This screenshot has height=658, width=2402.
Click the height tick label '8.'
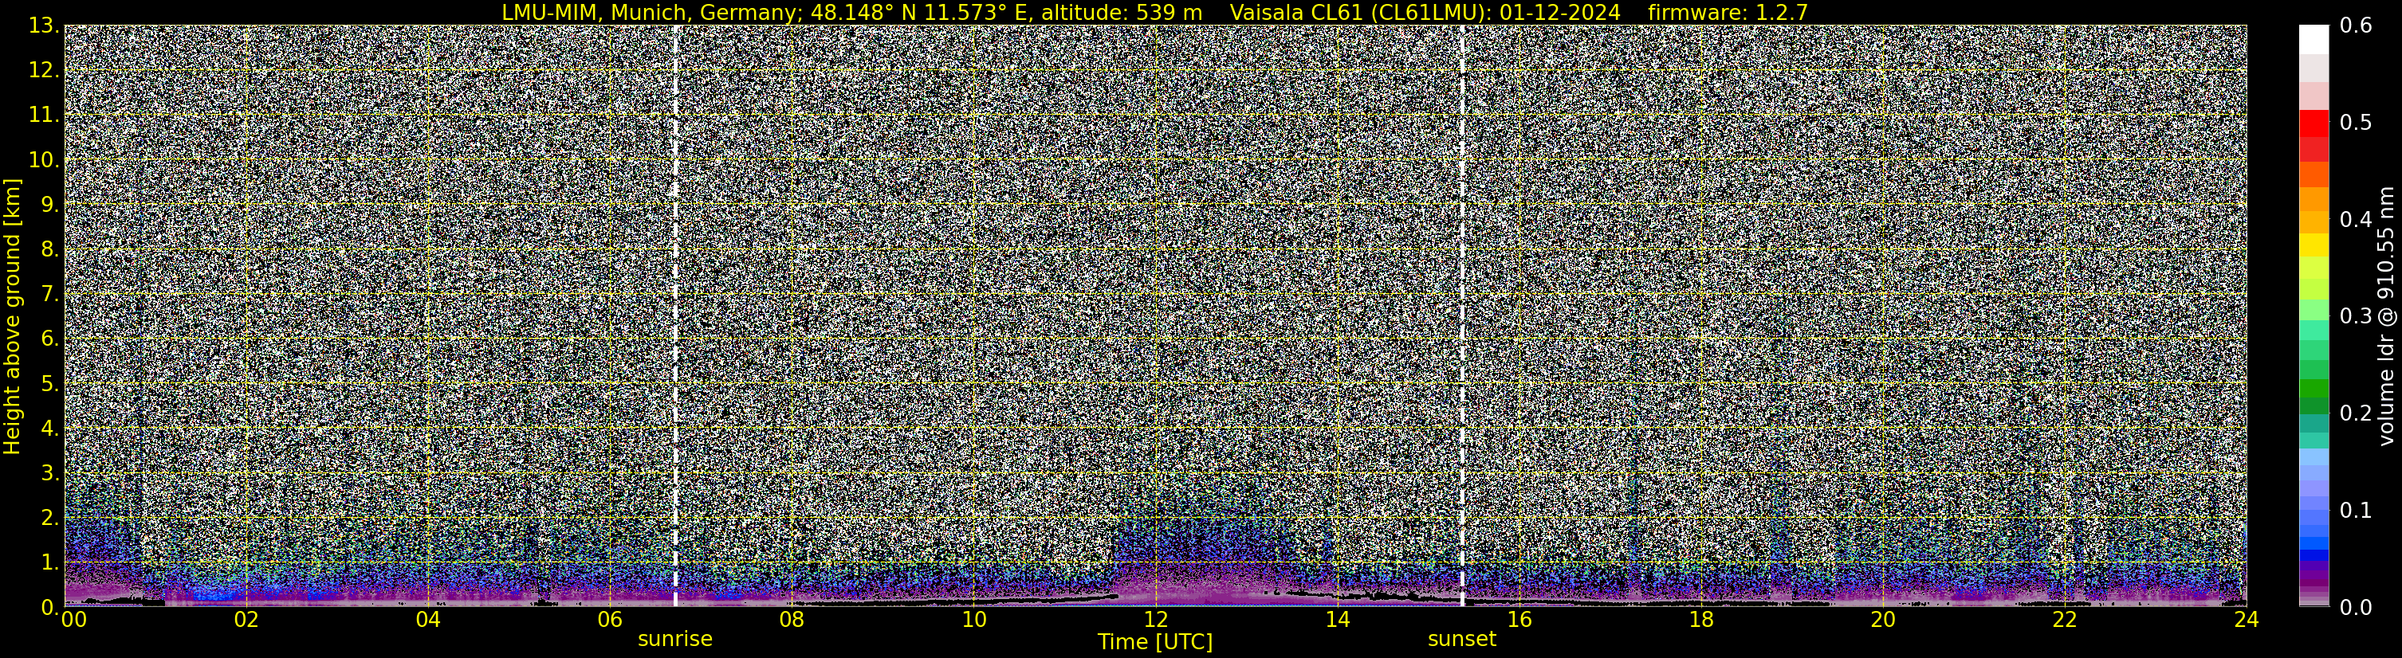click(49, 250)
